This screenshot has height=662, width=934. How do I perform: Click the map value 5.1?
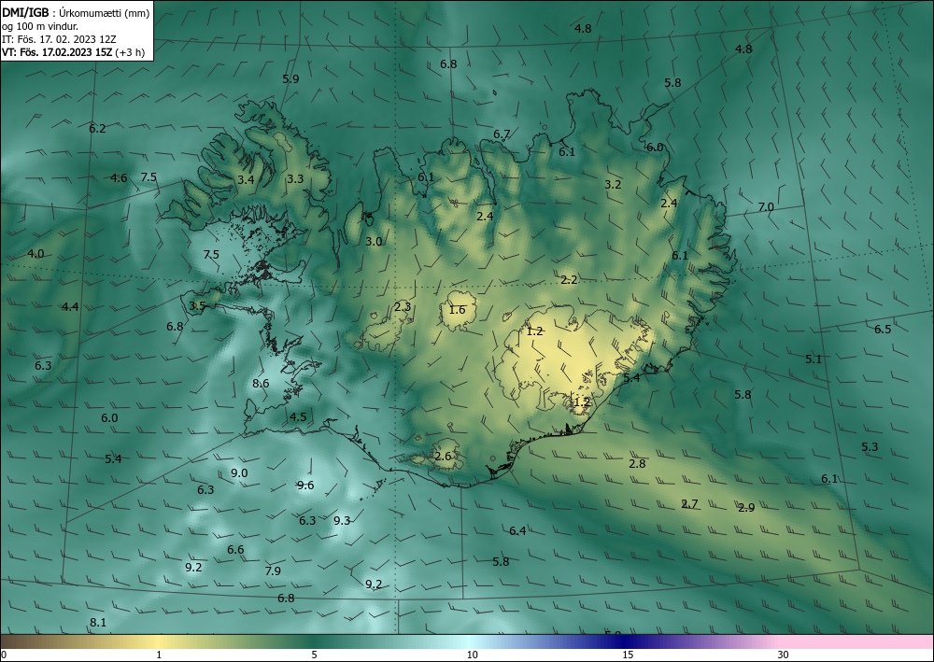coord(814,359)
